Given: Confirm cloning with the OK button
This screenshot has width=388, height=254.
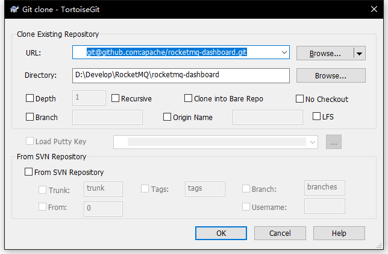Looking at the screenshot, I should (x=221, y=233).
